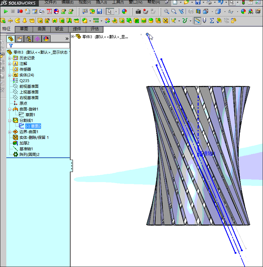Open the 视图(V) menu
The image size is (263, 267).
(85, 2)
